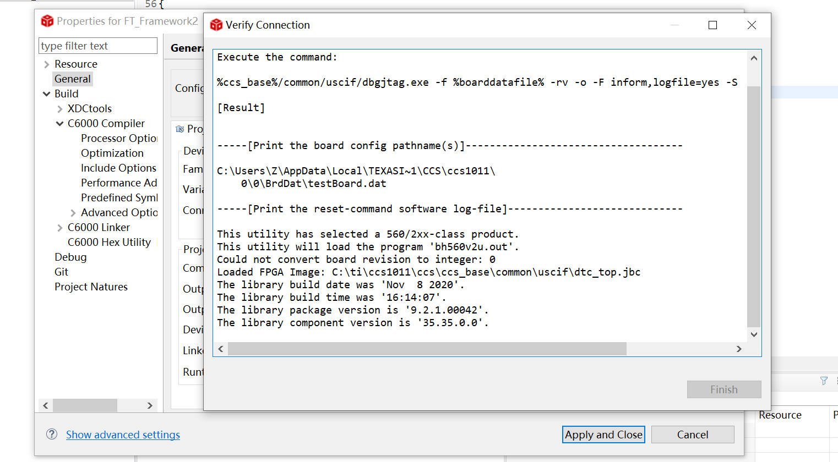Select General in the properties tree

73,79
